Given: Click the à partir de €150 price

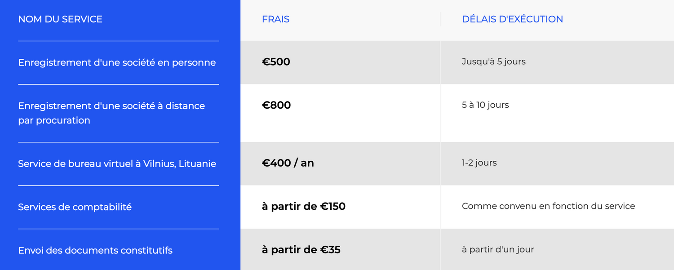Looking at the screenshot, I should pyautogui.click(x=303, y=206).
